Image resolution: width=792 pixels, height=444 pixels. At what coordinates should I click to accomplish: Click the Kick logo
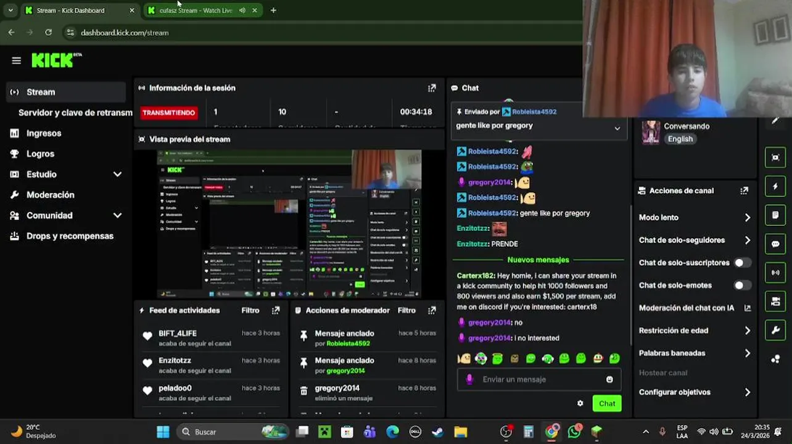(56, 60)
